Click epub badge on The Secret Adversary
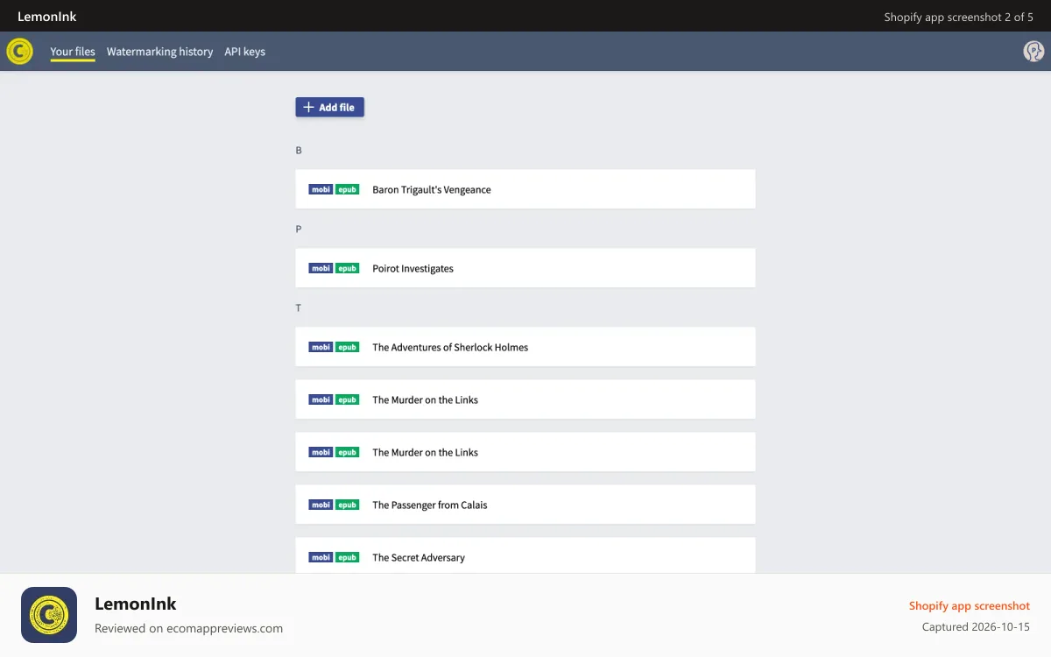Viewport: 1051px width, 657px height. (348, 557)
